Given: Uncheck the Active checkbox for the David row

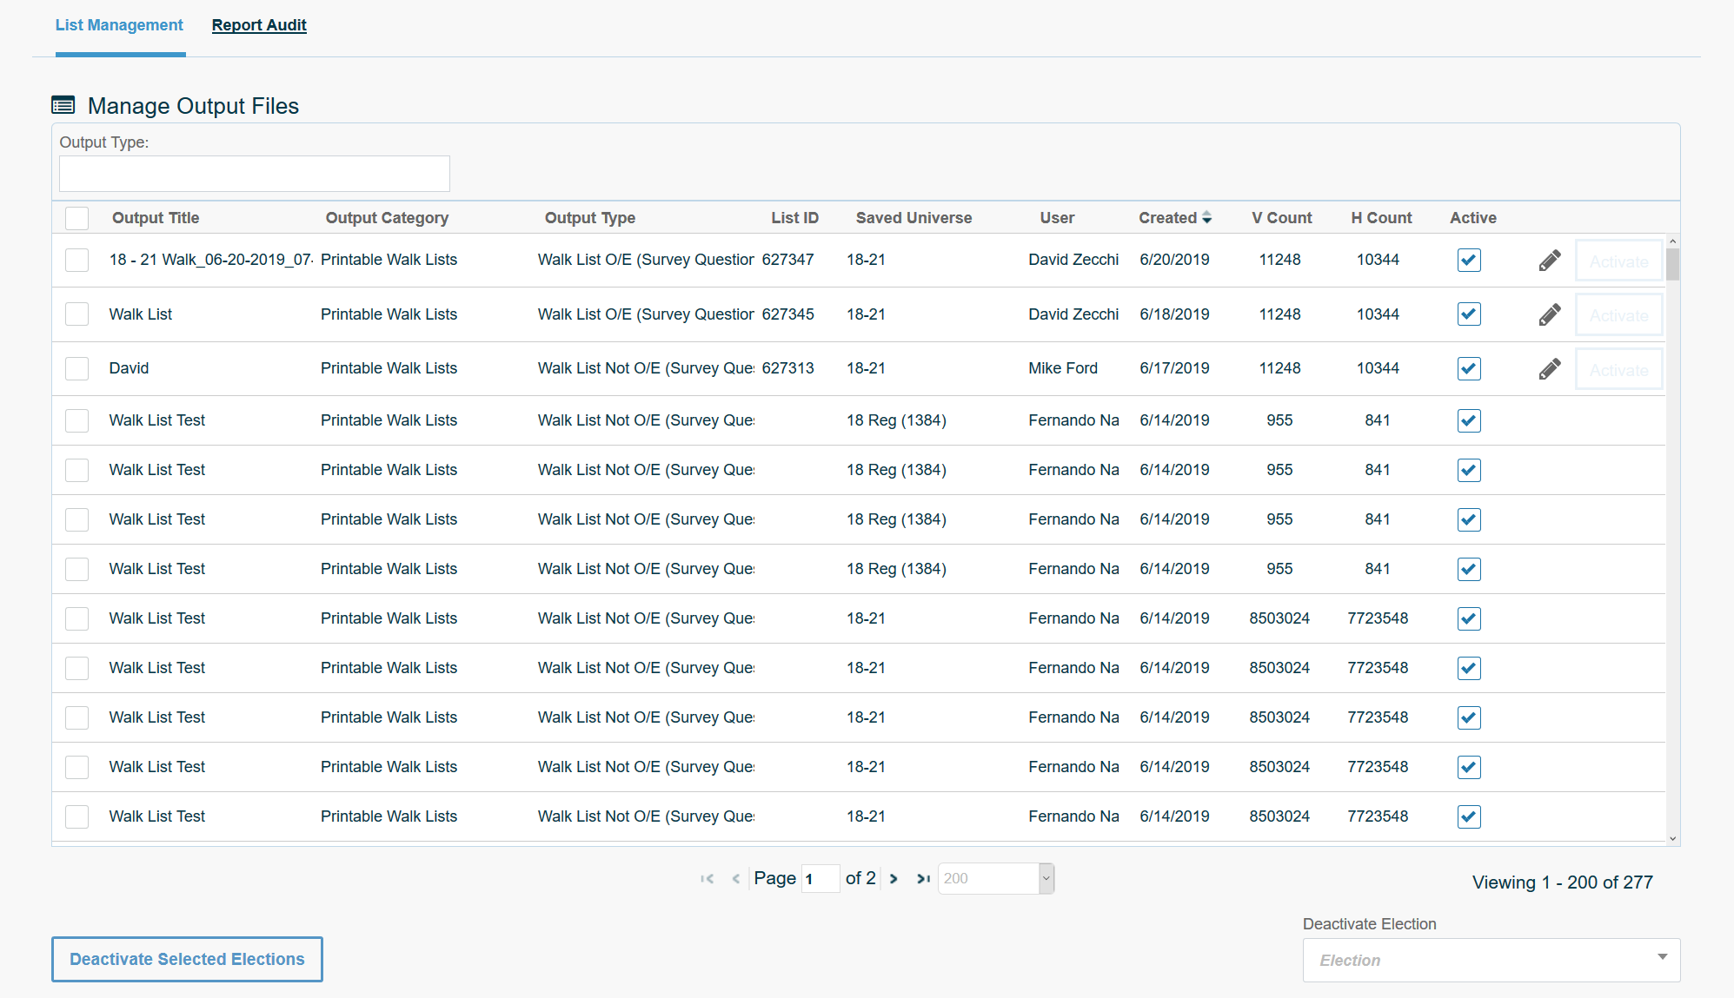Looking at the screenshot, I should [1468, 368].
